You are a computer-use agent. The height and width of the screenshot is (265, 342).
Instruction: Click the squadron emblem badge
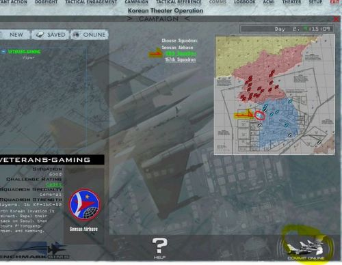pos(84,205)
